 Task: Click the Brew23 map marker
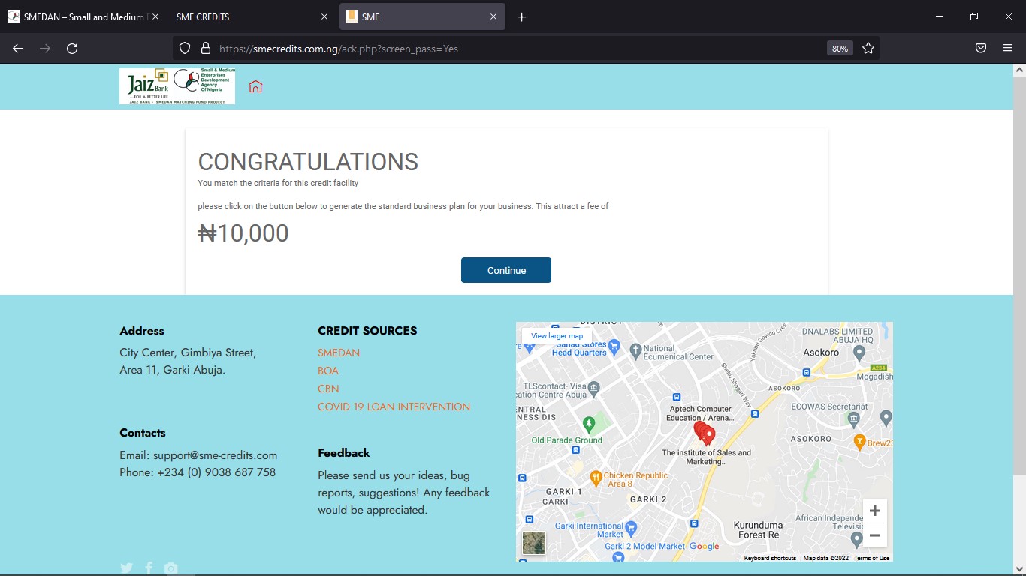[860, 441]
